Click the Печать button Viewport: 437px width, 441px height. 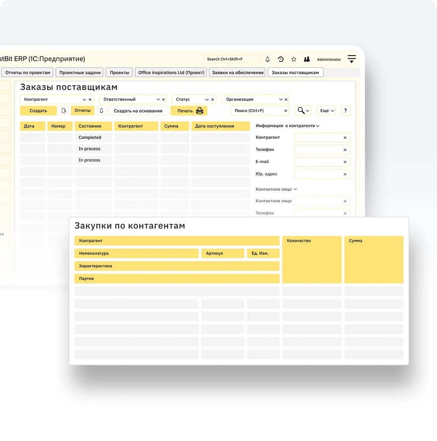189,111
